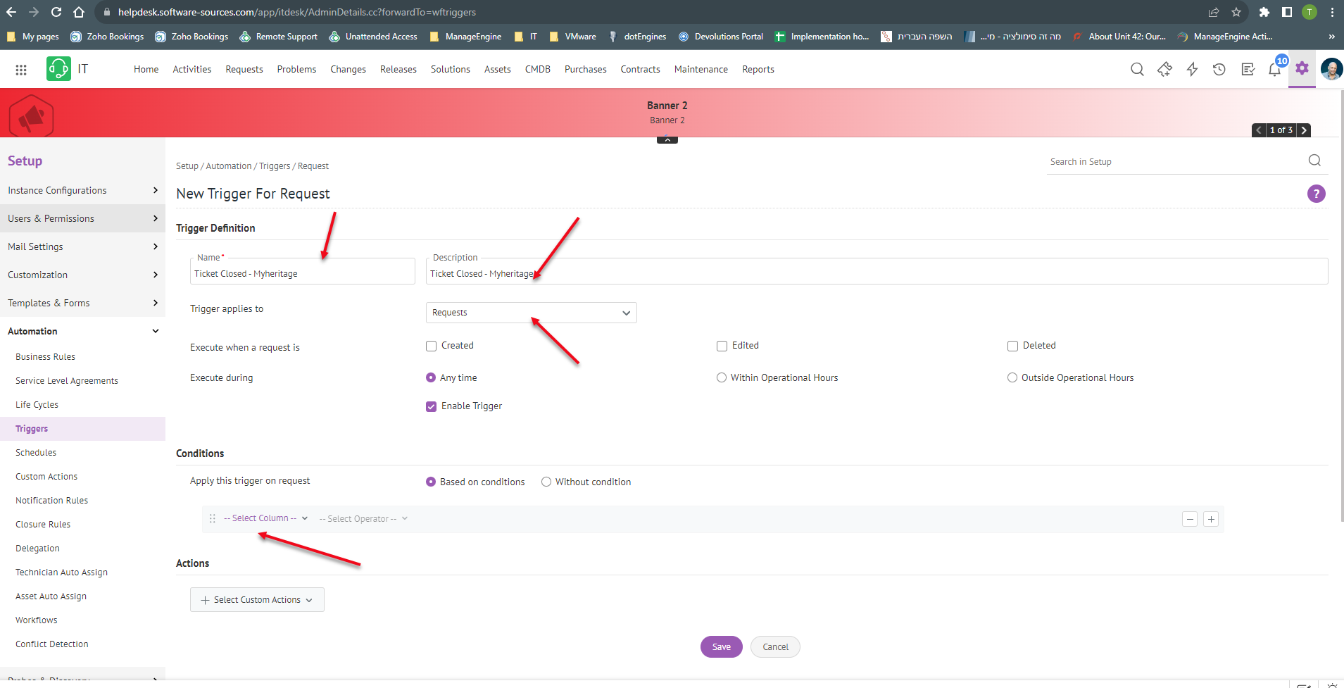
Task: Click into the Name text field
Action: 302,274
